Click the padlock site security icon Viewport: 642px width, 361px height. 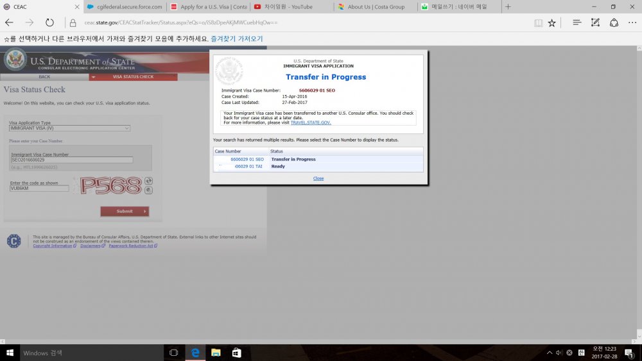click(73, 23)
